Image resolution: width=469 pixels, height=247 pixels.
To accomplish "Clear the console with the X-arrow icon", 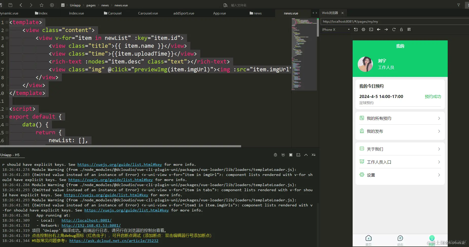I will 314,155.
